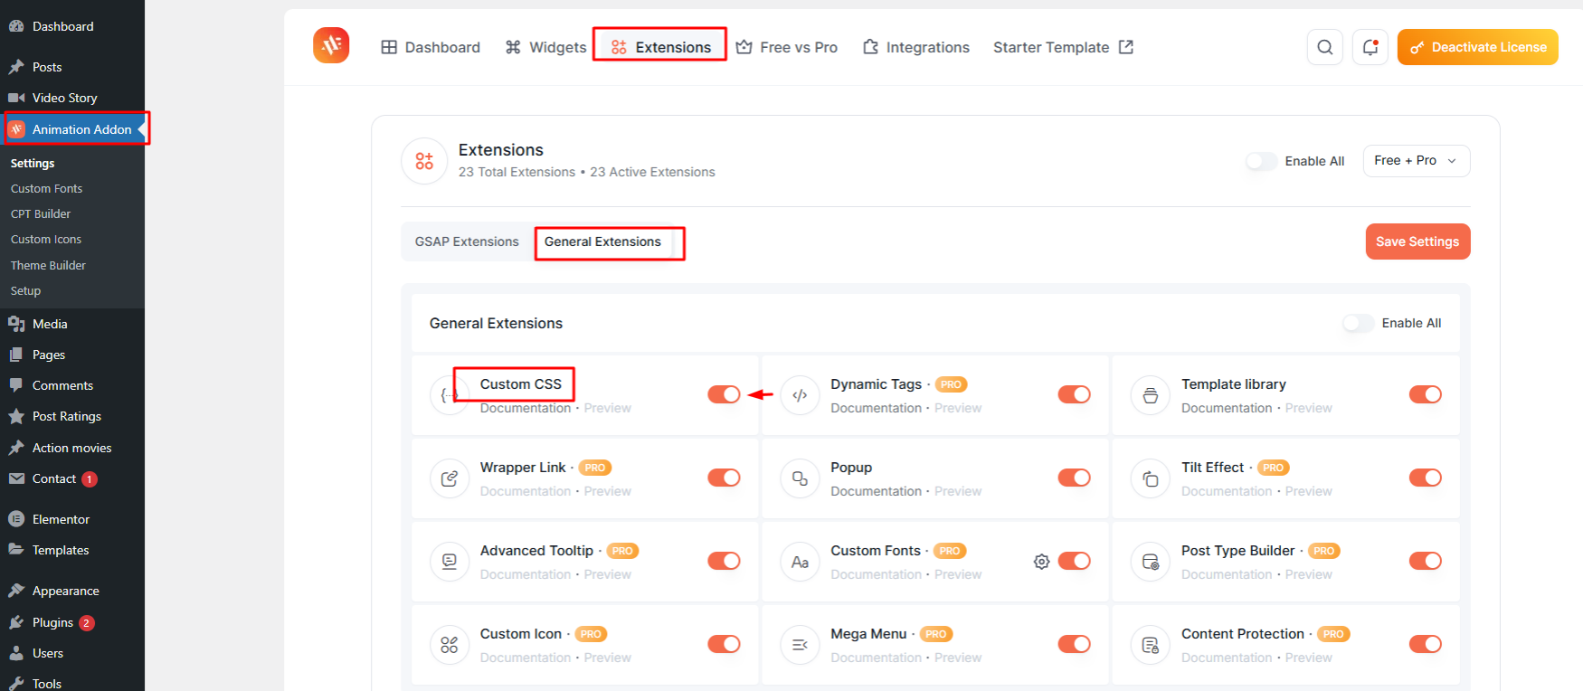The image size is (1583, 691).
Task: Toggle the Content Protection switch
Action: (x=1426, y=644)
